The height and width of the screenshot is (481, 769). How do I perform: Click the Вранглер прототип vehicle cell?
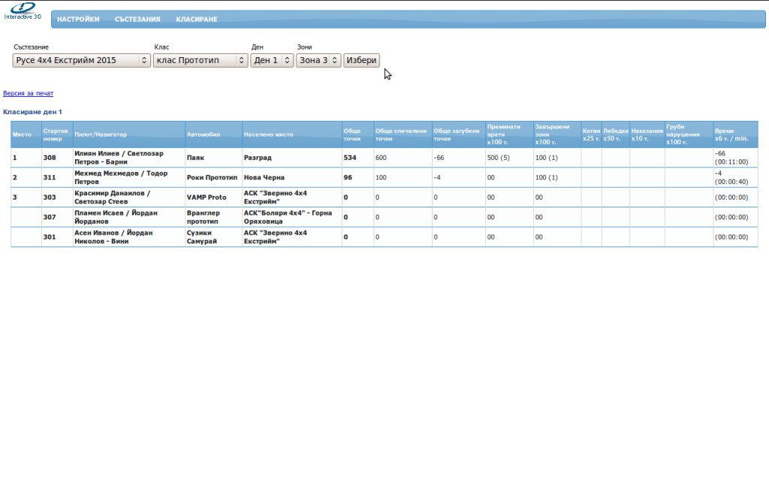tap(214, 217)
